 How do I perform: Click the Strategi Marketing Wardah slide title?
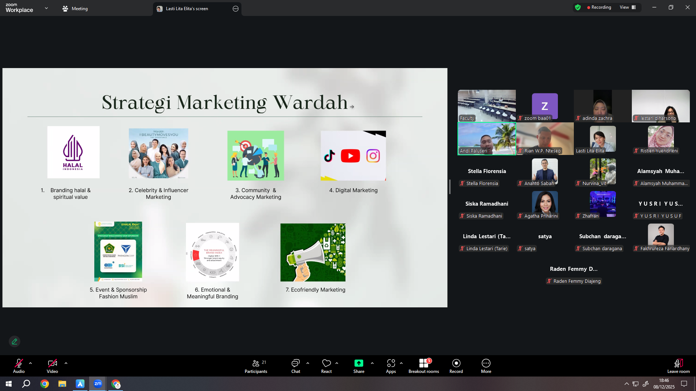[225, 102]
